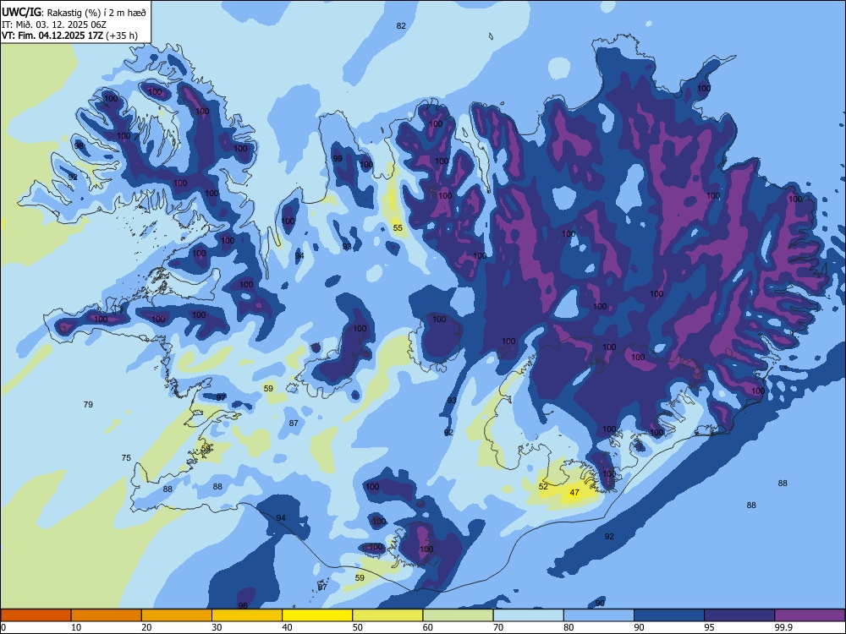Click the '82' humidity value over the sea
Screen dimensions: 846x634
pos(401,26)
